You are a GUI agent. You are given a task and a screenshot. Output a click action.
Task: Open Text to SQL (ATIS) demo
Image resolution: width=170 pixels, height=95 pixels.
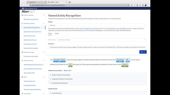pyautogui.click(x=29, y=73)
